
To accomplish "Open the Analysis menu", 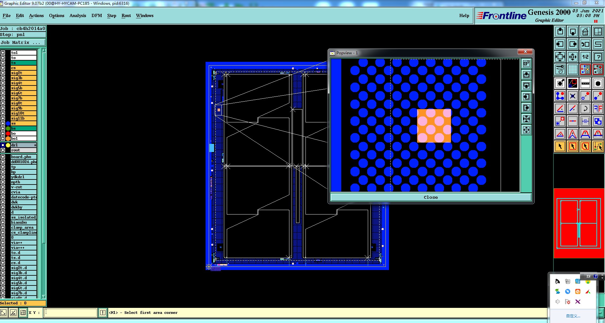I will pyautogui.click(x=78, y=15).
